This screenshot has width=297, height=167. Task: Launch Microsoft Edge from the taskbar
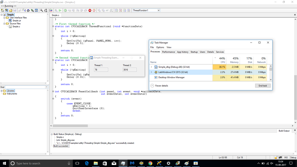(87, 163)
